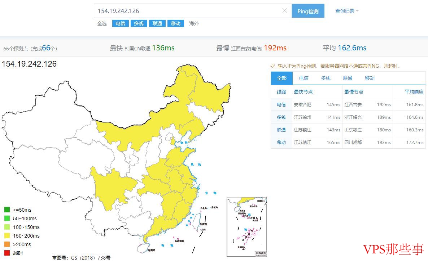
Task: Click the 江西吉安 slowest node cell
Action: point(353,104)
